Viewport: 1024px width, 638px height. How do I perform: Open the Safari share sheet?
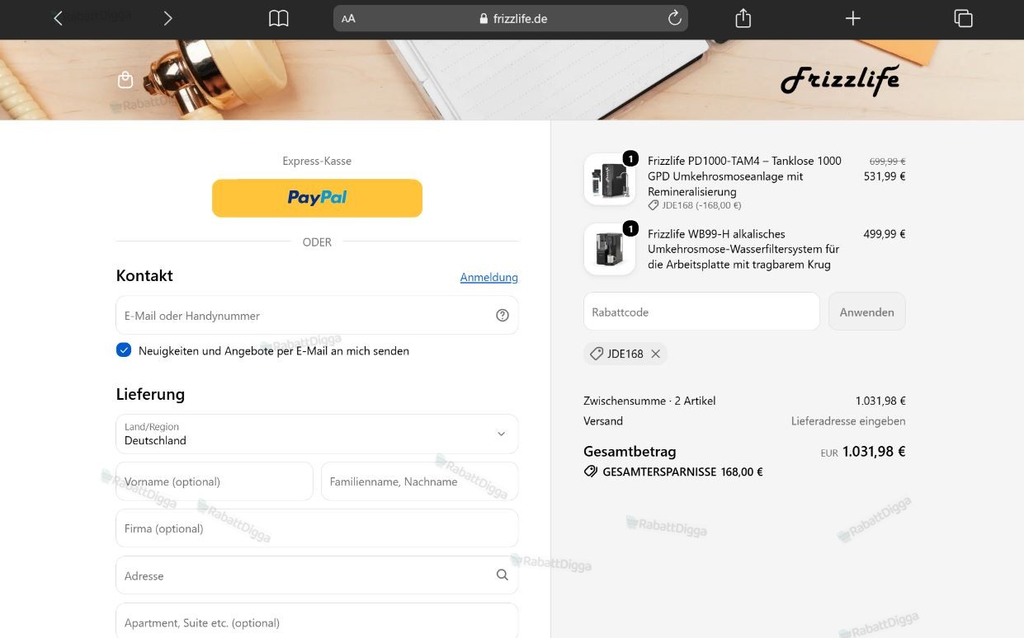[743, 18]
